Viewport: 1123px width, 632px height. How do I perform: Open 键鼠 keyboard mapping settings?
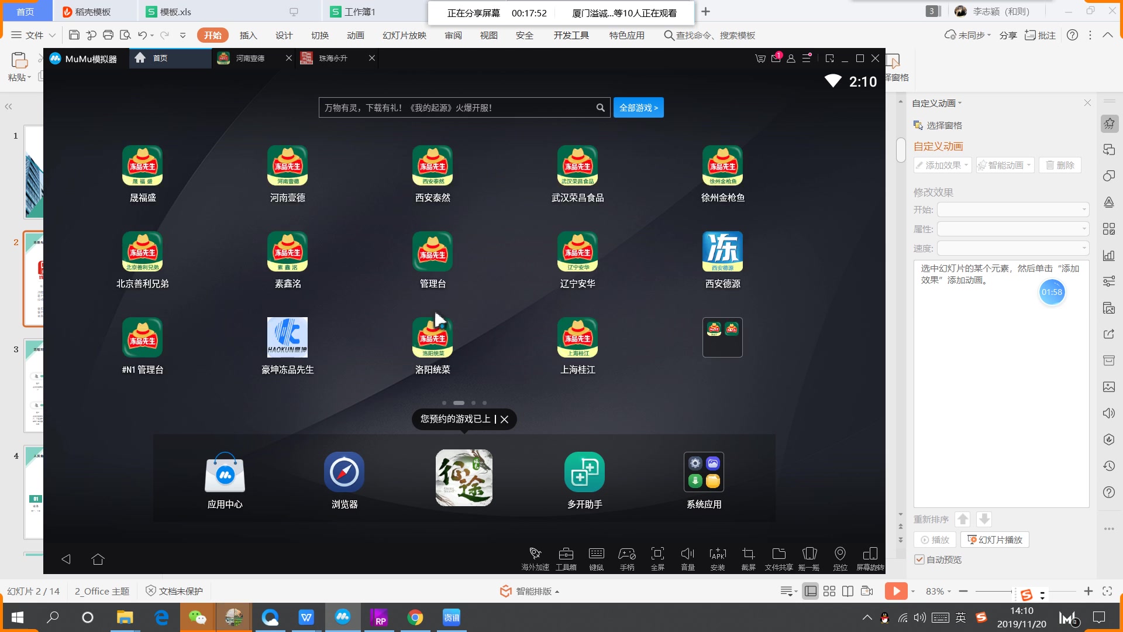point(597,558)
